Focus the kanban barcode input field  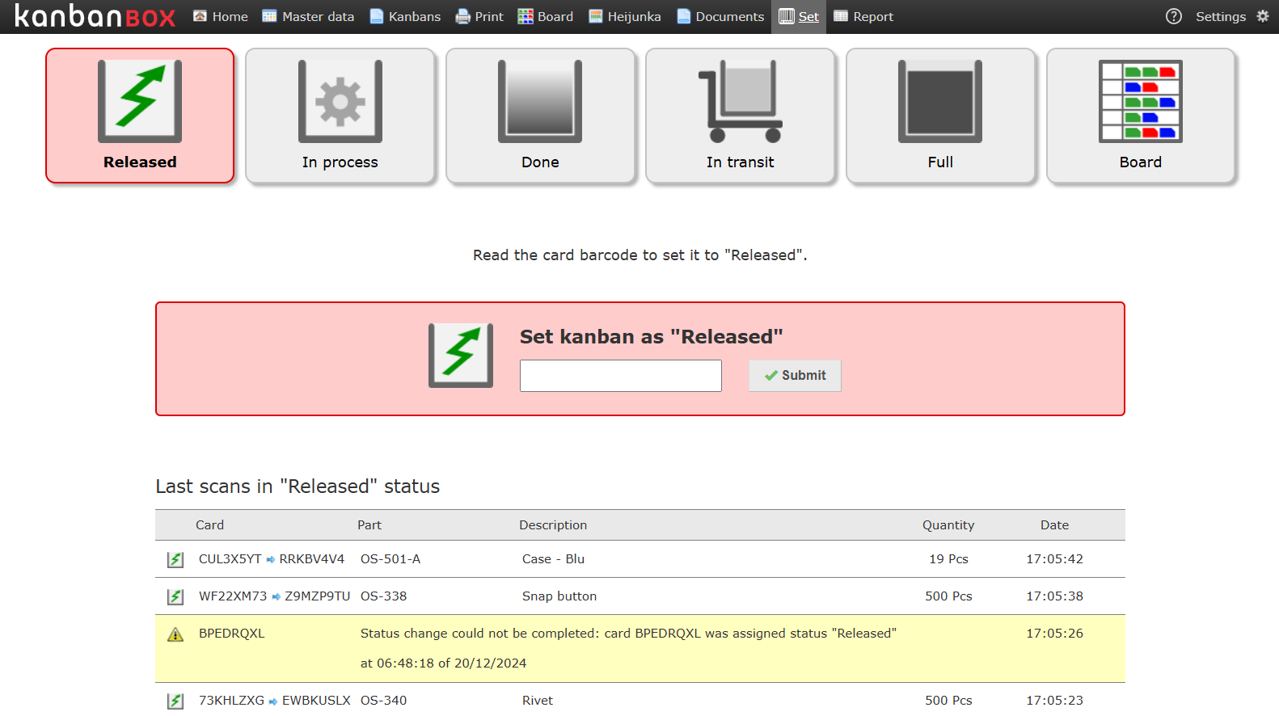click(620, 376)
